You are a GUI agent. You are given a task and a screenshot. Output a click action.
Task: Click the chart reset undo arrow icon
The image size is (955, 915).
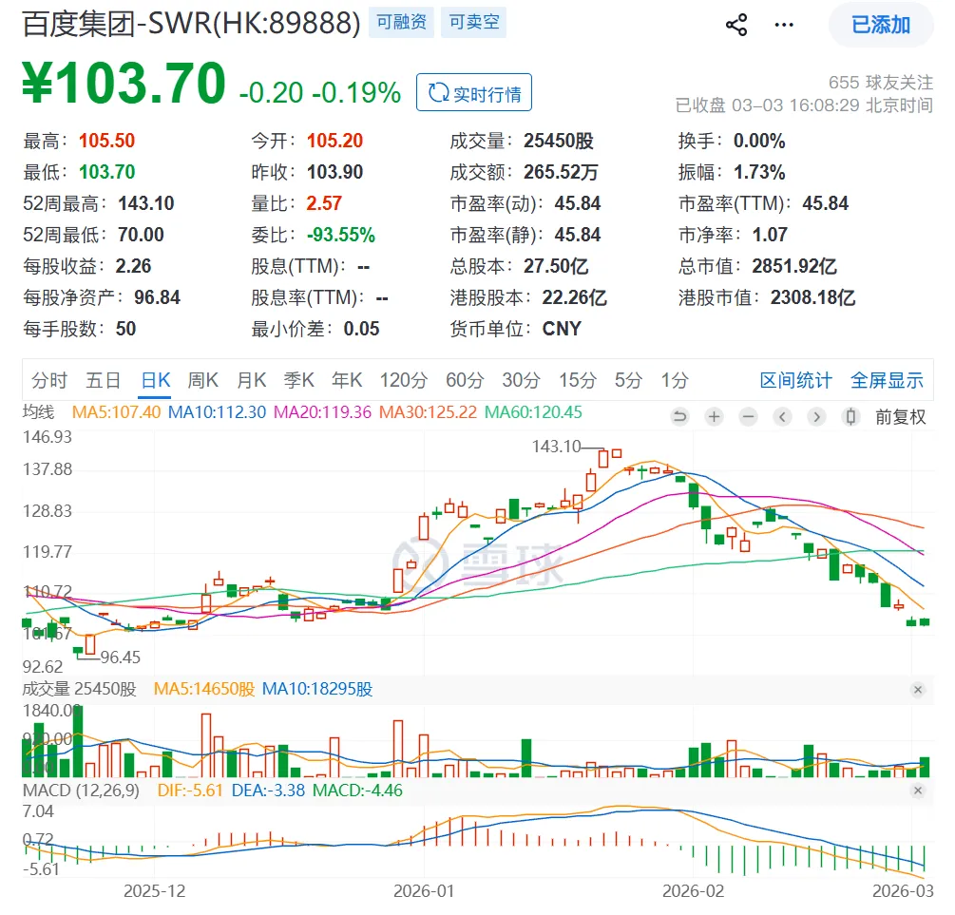679,417
